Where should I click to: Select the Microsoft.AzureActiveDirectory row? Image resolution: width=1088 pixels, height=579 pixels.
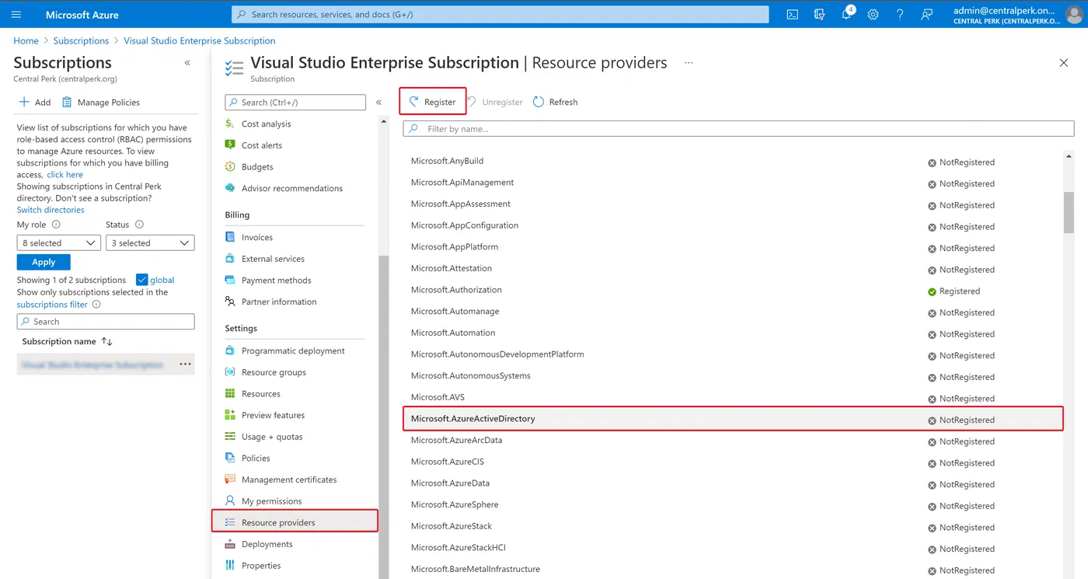pyautogui.click(x=733, y=419)
